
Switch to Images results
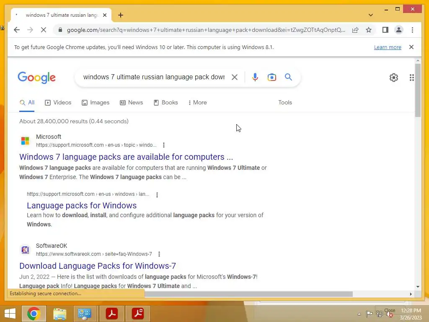(x=96, y=103)
